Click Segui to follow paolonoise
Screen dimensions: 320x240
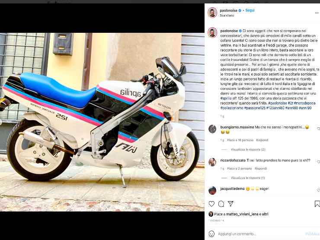tap(250, 10)
